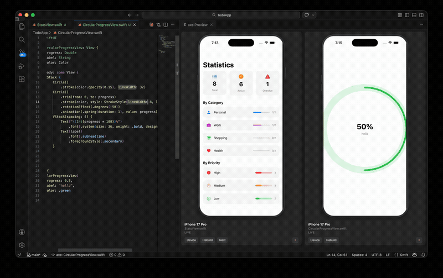This screenshot has width=443, height=278.
Task: Click the Medium priority row in preview
Action: pos(241,186)
